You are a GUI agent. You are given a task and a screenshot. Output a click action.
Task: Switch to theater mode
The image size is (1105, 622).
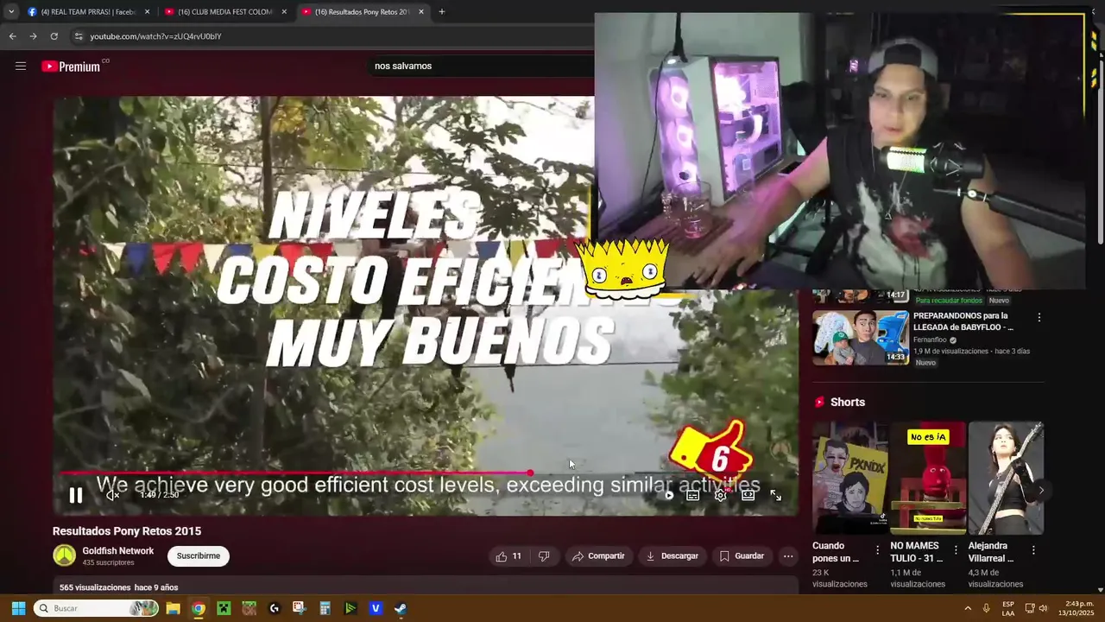pos(748,495)
